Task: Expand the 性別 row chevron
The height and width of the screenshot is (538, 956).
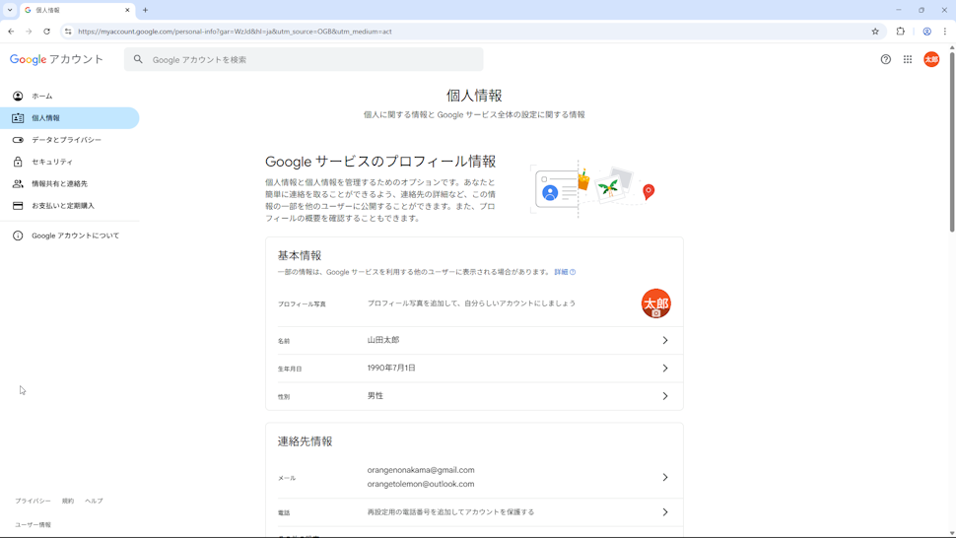Action: (x=665, y=396)
